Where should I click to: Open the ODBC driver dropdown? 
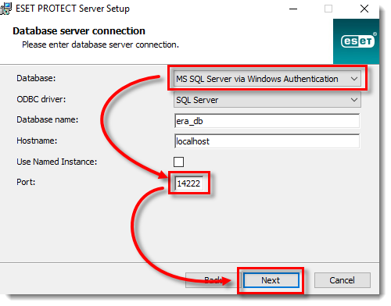(x=267, y=100)
